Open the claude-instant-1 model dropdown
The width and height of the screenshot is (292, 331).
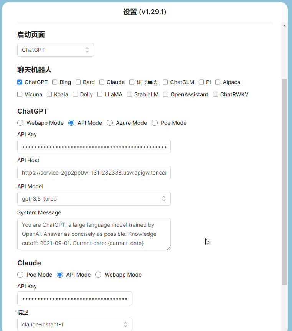point(75,324)
